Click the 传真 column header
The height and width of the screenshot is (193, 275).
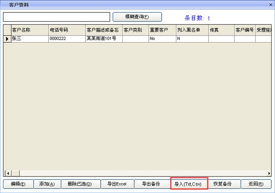coord(222,30)
